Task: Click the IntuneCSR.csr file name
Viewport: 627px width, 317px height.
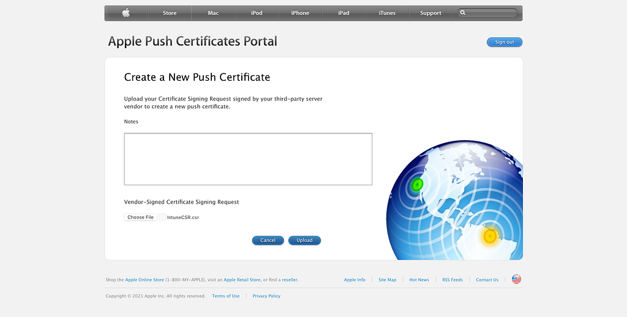Action: click(182, 217)
